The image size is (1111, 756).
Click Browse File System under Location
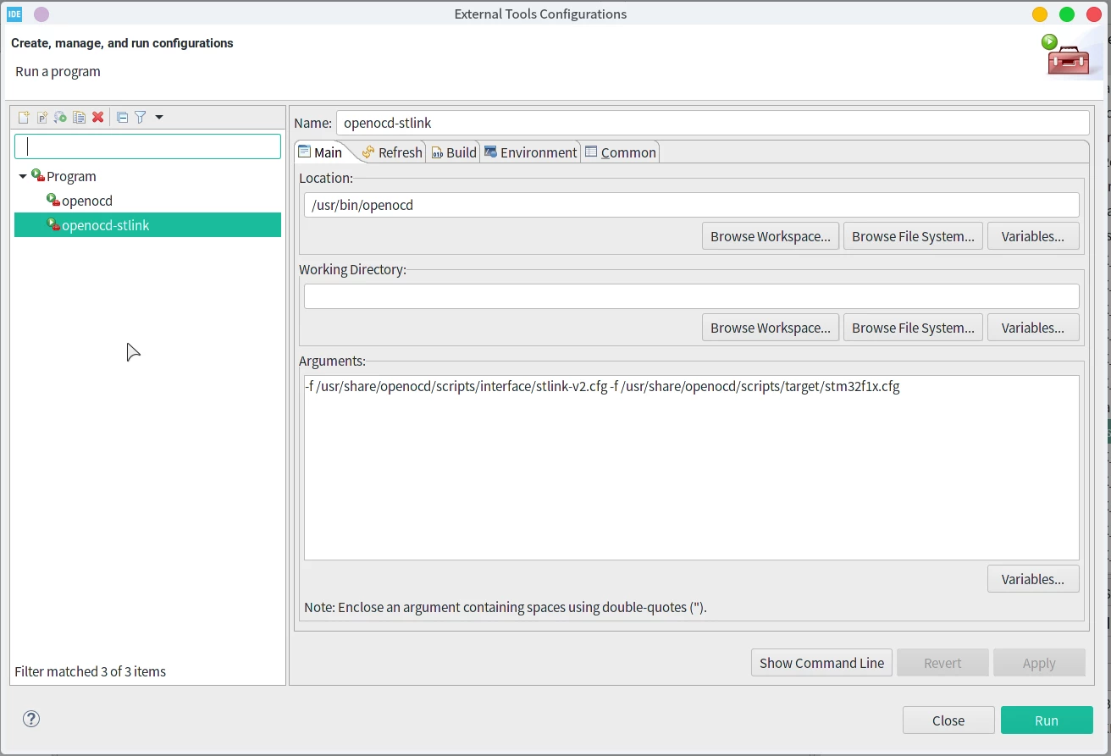913,236
